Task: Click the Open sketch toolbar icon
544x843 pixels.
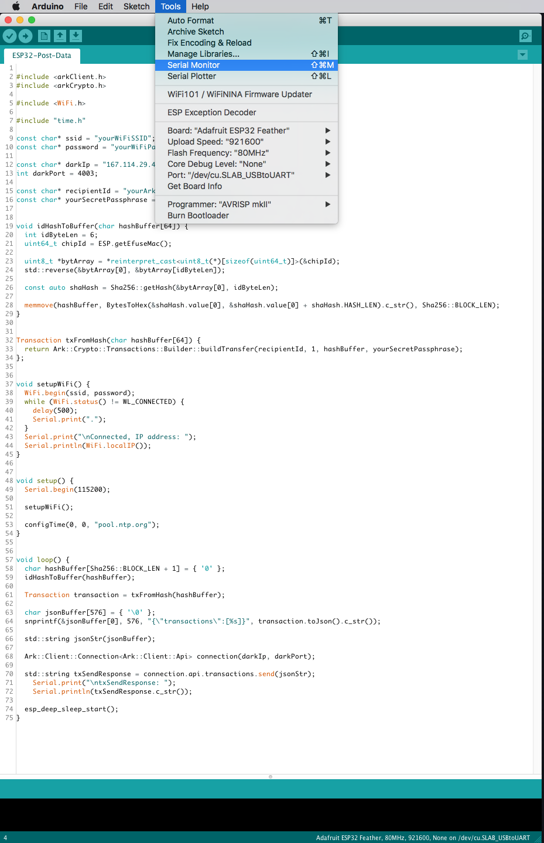Action: coord(60,36)
